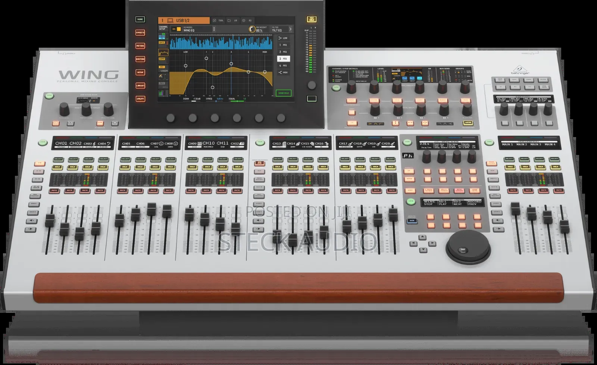Go to the HOME screen
The width and height of the screenshot is (597, 365).
pos(140,19)
